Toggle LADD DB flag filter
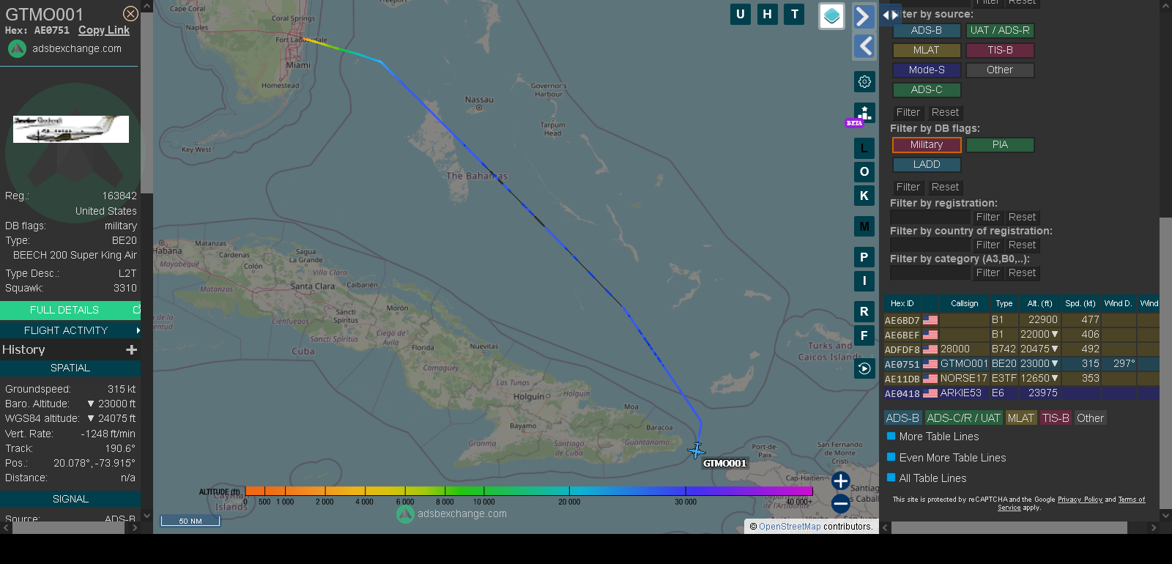This screenshot has width=1172, height=564. pyautogui.click(x=927, y=164)
